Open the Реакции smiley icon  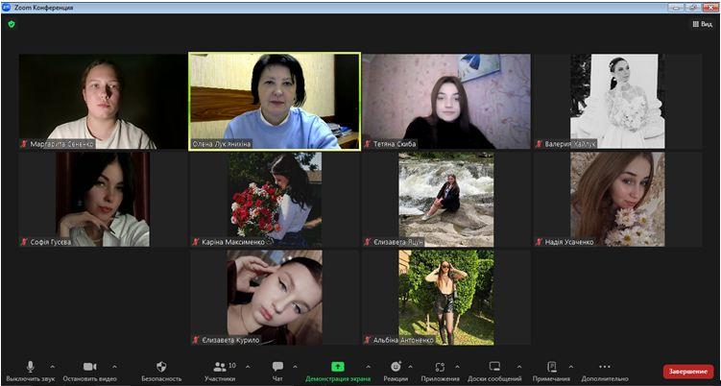[396, 366]
